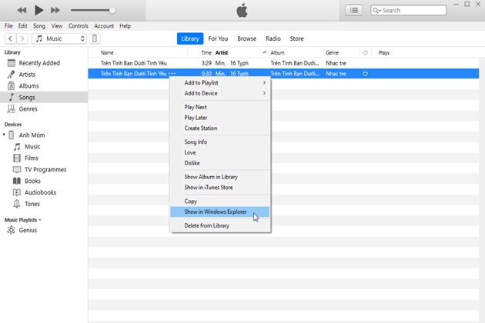Go back with the left arrow button

click(11, 38)
